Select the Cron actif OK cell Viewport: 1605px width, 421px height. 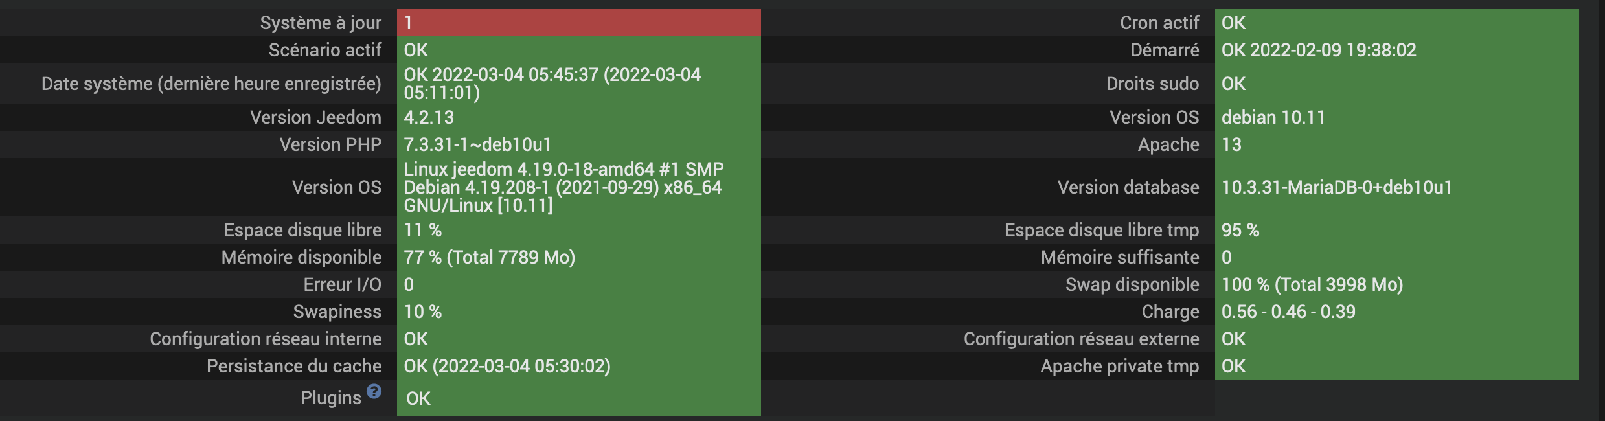(x=1396, y=23)
